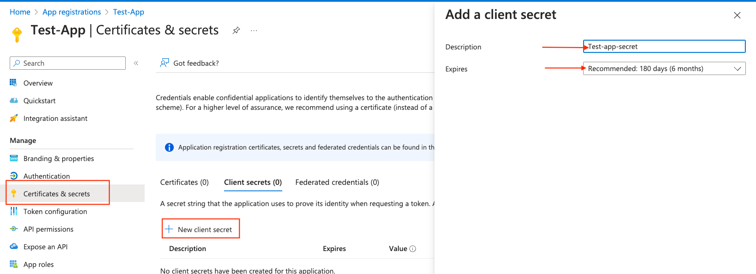Click 'No client secrets have been created' text

point(247,270)
